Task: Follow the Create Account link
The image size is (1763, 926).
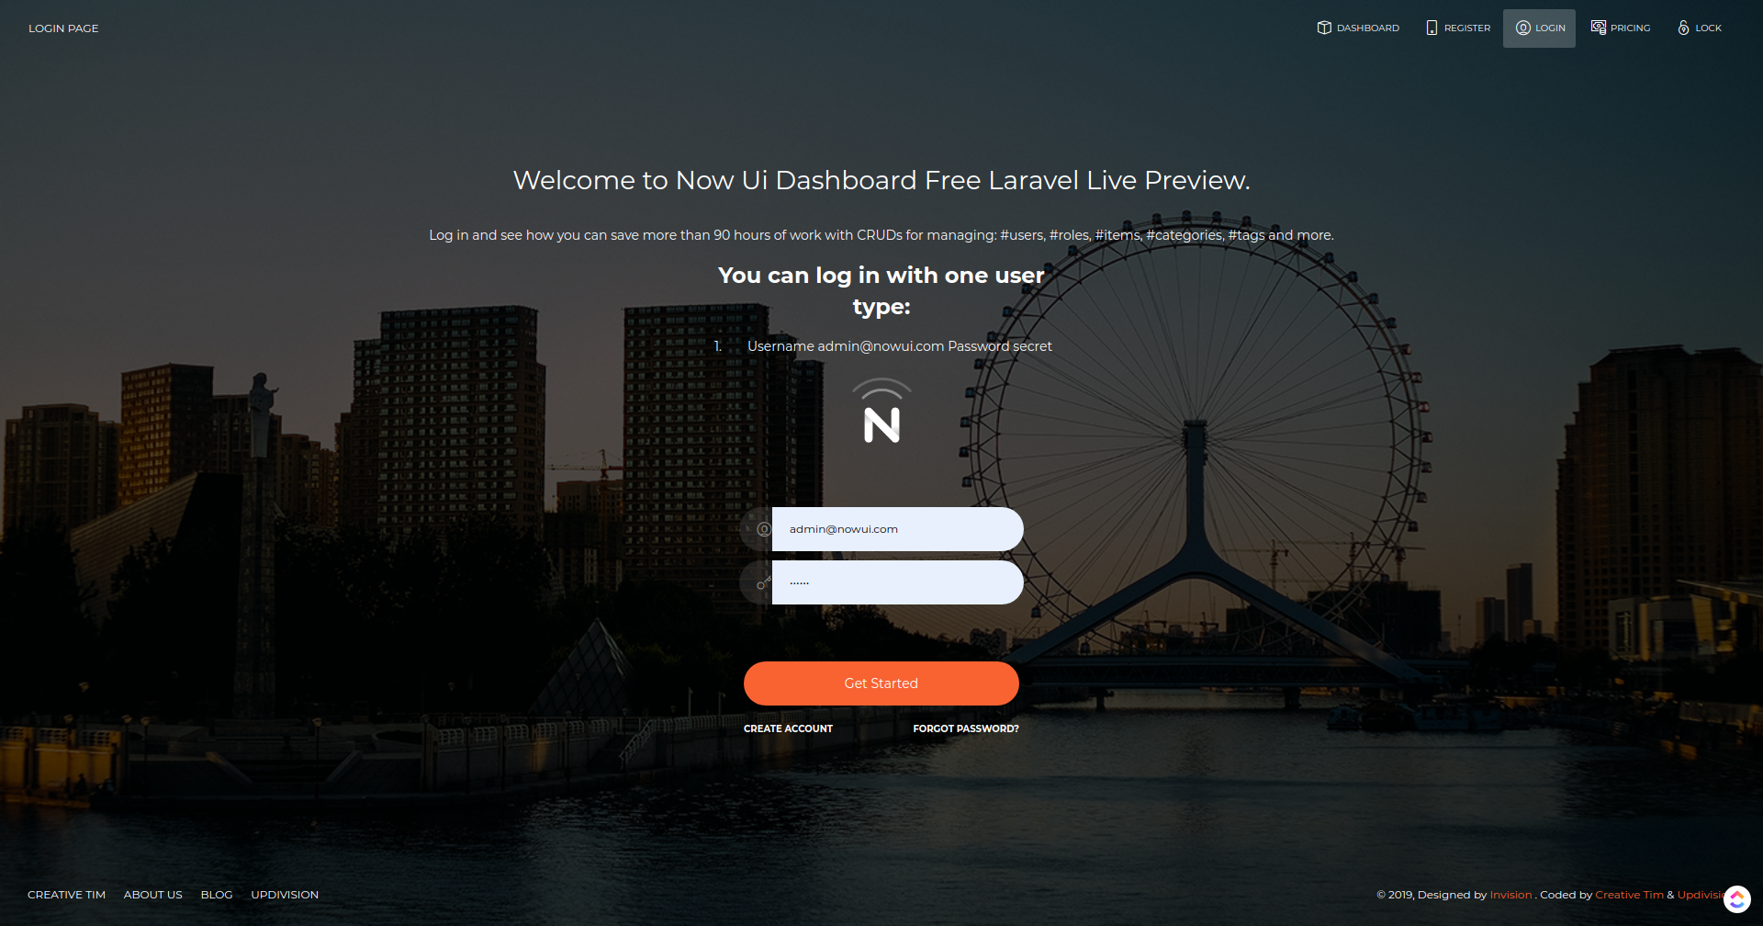Action: coord(788,728)
